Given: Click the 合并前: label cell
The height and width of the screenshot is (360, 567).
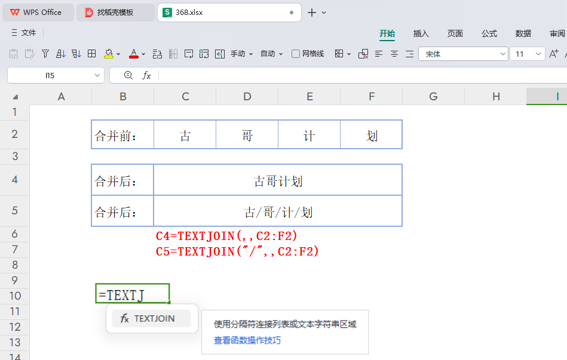Looking at the screenshot, I should click(x=122, y=134).
